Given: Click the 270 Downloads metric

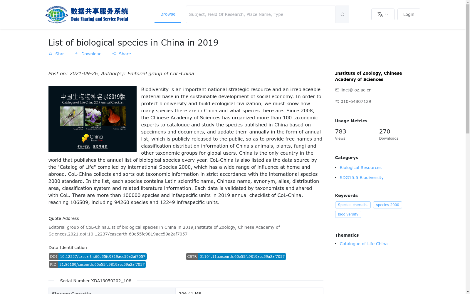Looking at the screenshot, I should (x=389, y=134).
